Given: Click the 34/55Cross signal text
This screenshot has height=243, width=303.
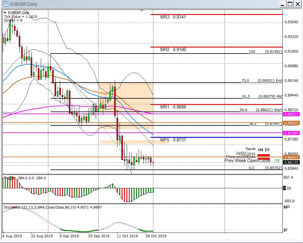Looking at the screenshot, I should pos(245,153).
